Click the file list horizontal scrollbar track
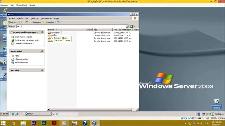The image size is (225, 126). (91, 109)
